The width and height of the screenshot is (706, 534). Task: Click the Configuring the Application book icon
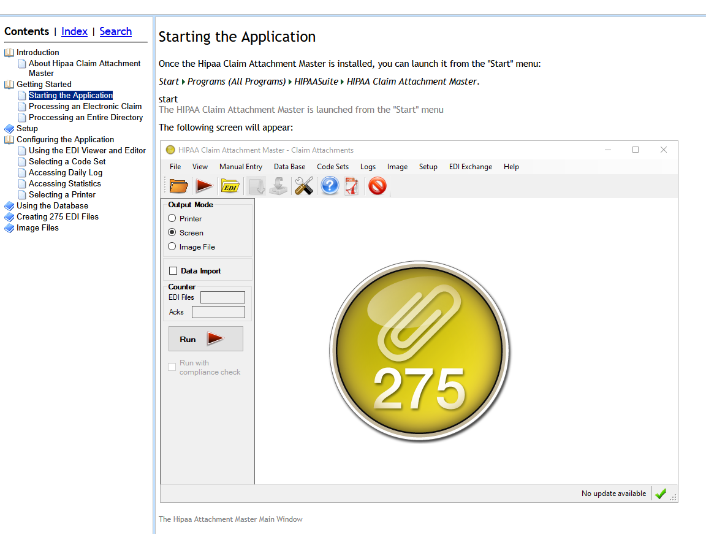9,140
